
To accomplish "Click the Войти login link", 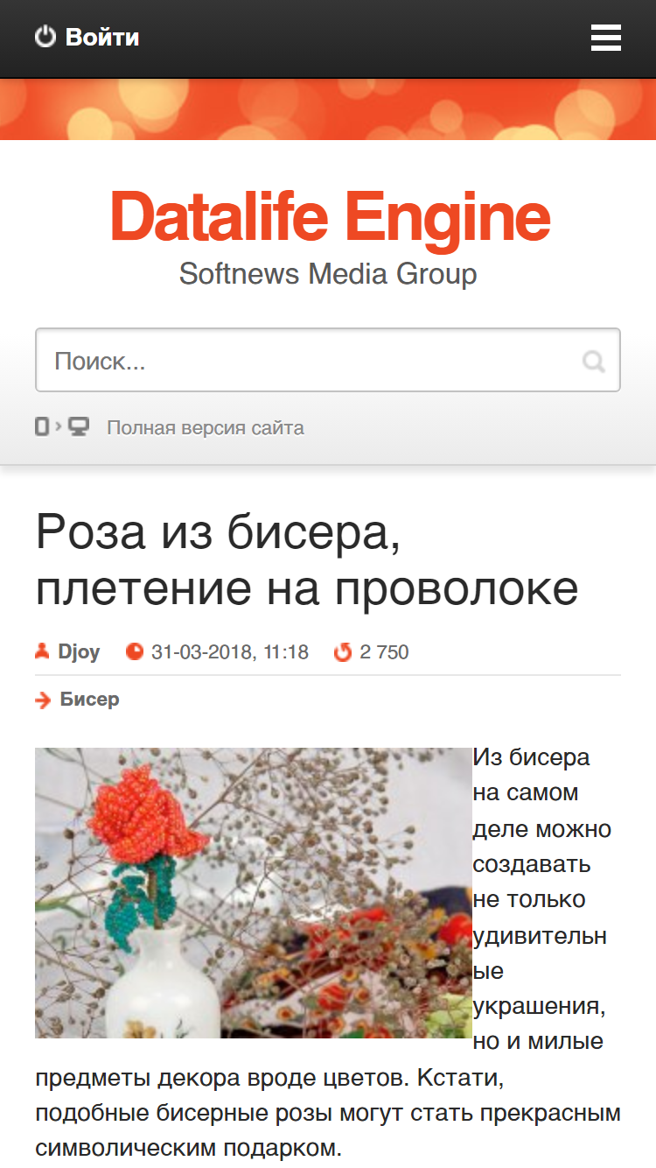I will pos(102,38).
